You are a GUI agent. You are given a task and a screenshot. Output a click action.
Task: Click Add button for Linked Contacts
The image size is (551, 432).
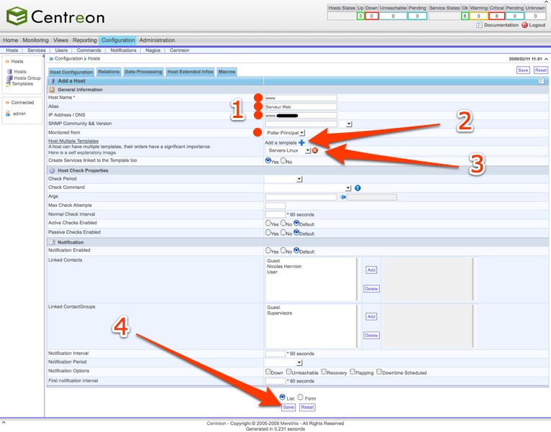pos(371,270)
